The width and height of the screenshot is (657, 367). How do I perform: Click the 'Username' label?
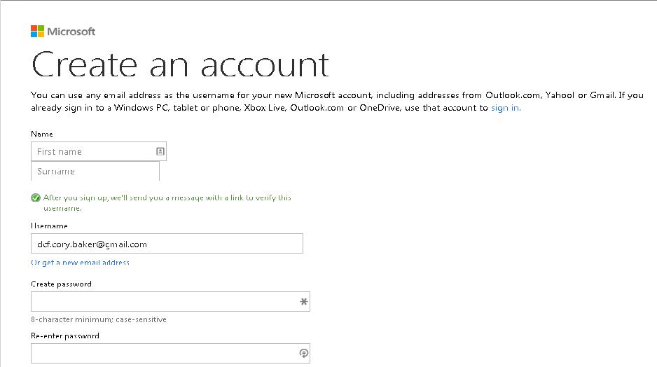(x=49, y=226)
